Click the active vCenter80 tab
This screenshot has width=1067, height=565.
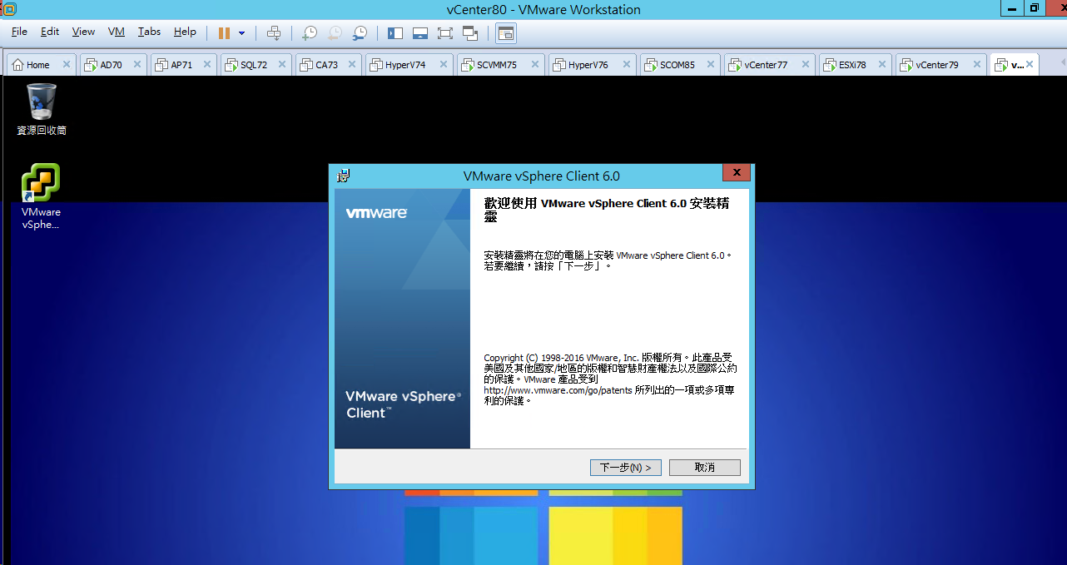pos(1014,65)
